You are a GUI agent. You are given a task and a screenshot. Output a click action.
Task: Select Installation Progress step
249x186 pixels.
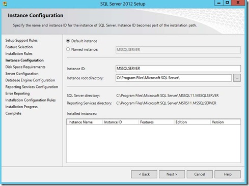[21, 107]
